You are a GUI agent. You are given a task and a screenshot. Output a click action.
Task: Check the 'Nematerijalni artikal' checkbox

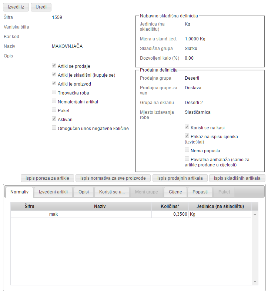(x=54, y=101)
